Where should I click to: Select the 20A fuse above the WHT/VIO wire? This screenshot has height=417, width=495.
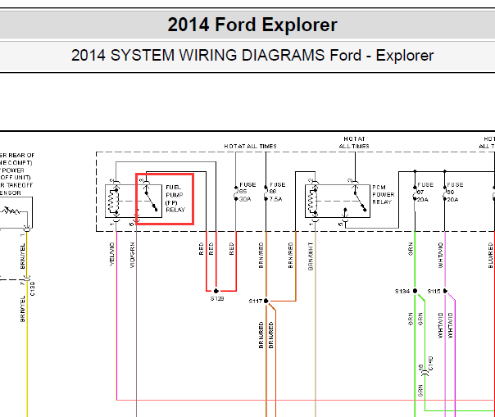coord(453,192)
